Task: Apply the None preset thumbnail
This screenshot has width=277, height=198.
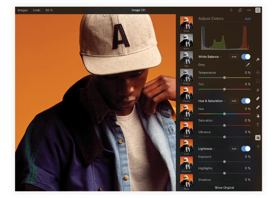Action: 186,23
